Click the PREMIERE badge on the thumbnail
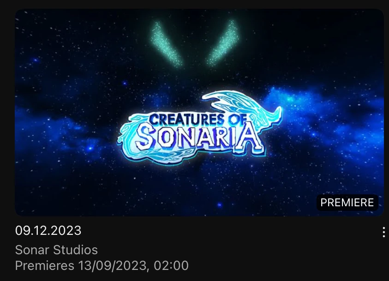This screenshot has width=389, height=281. click(347, 203)
